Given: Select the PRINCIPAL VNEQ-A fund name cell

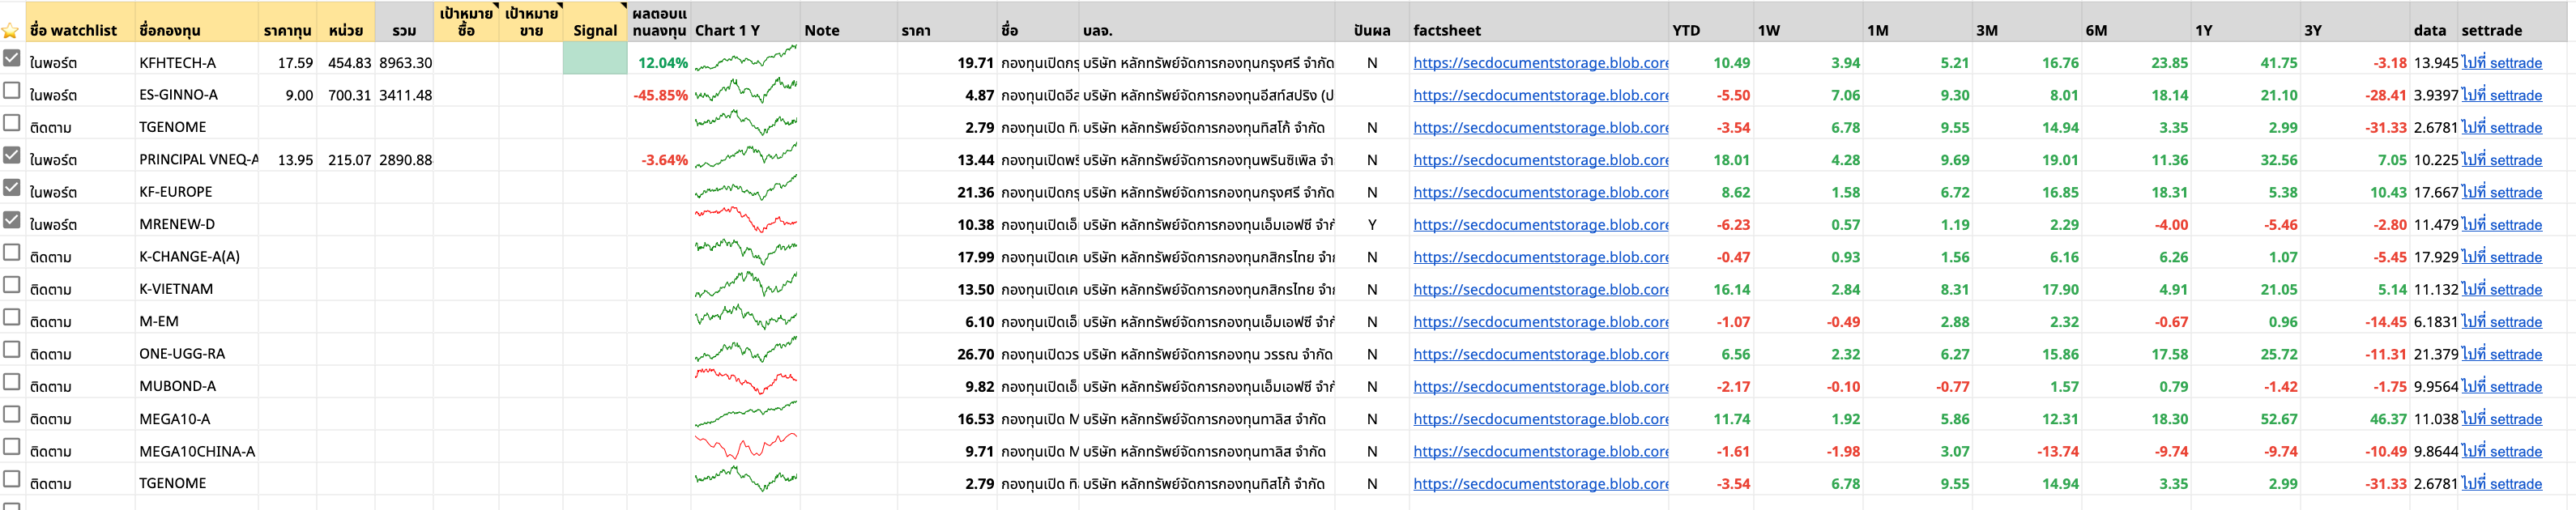Looking at the screenshot, I should click(x=197, y=159).
